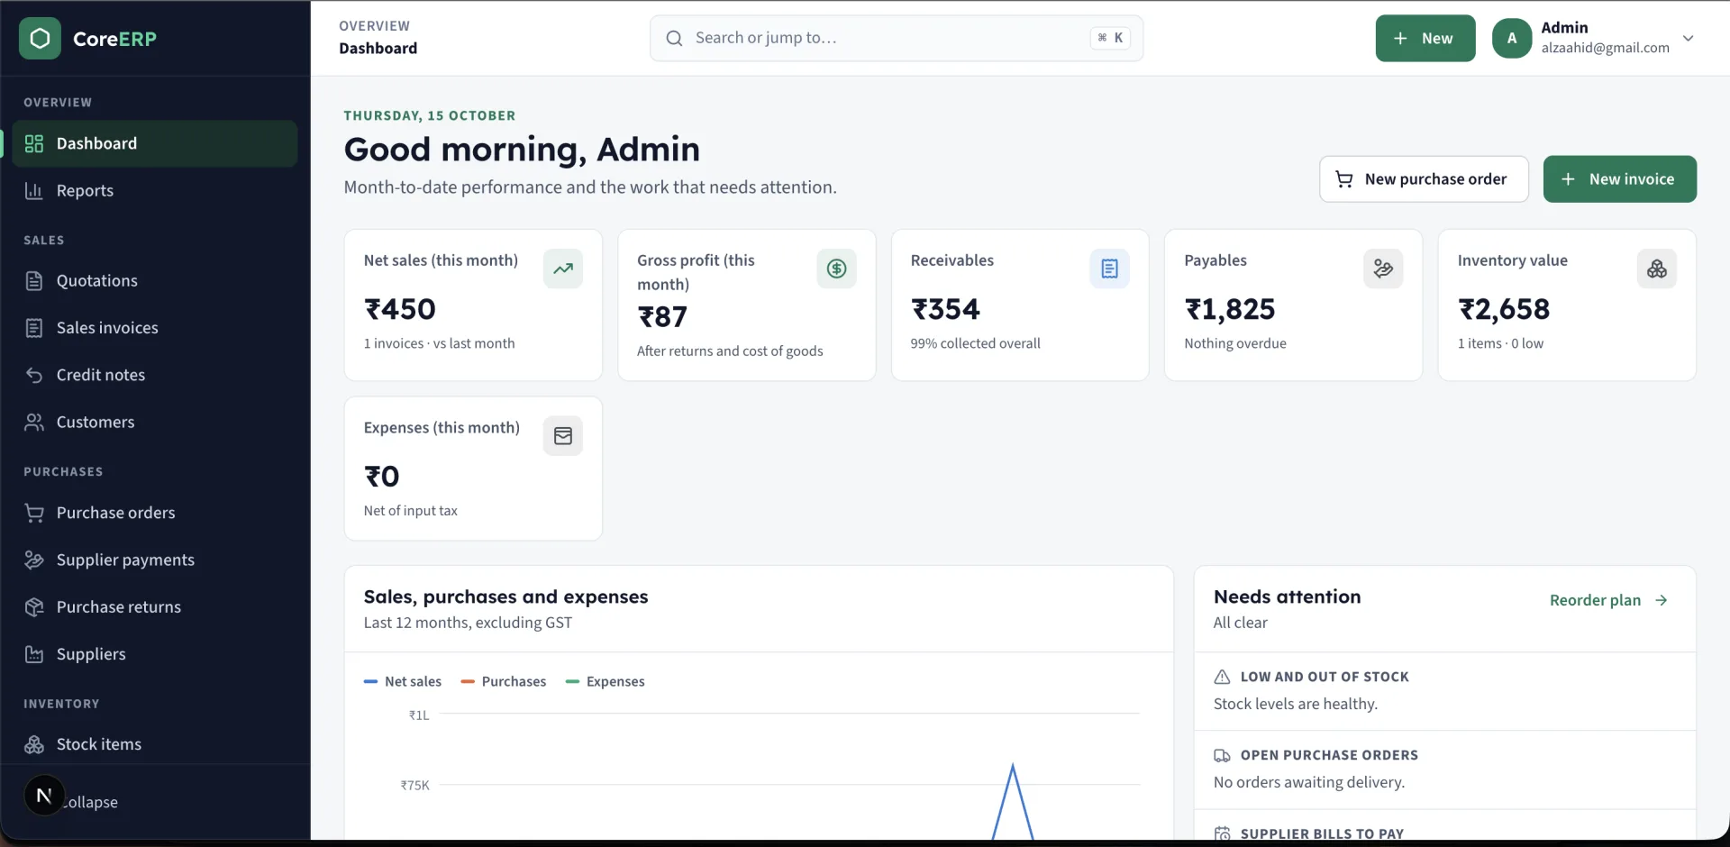The height and width of the screenshot is (847, 1730).
Task: Click the open purchase orders truck icon
Action: point(1222,755)
